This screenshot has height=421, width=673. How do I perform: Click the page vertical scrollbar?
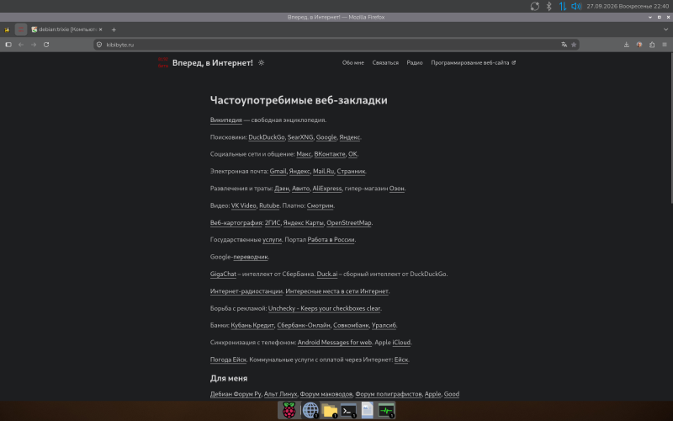click(670, 129)
